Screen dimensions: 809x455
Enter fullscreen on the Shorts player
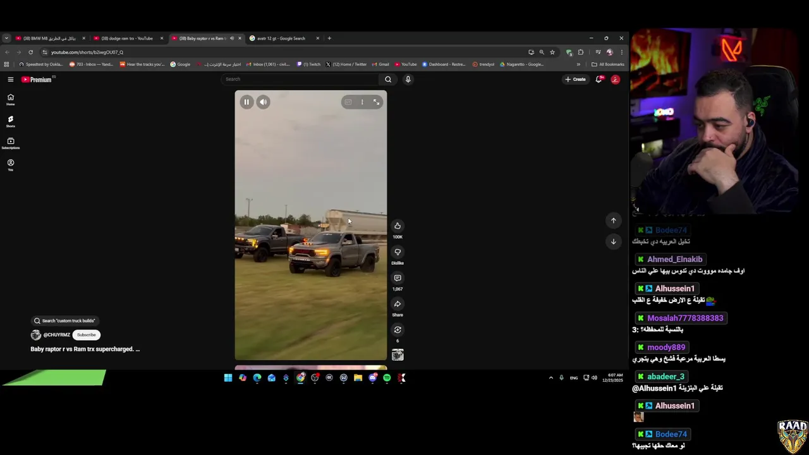[x=376, y=102]
